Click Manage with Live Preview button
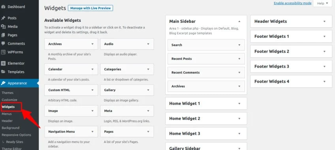 click(90, 8)
